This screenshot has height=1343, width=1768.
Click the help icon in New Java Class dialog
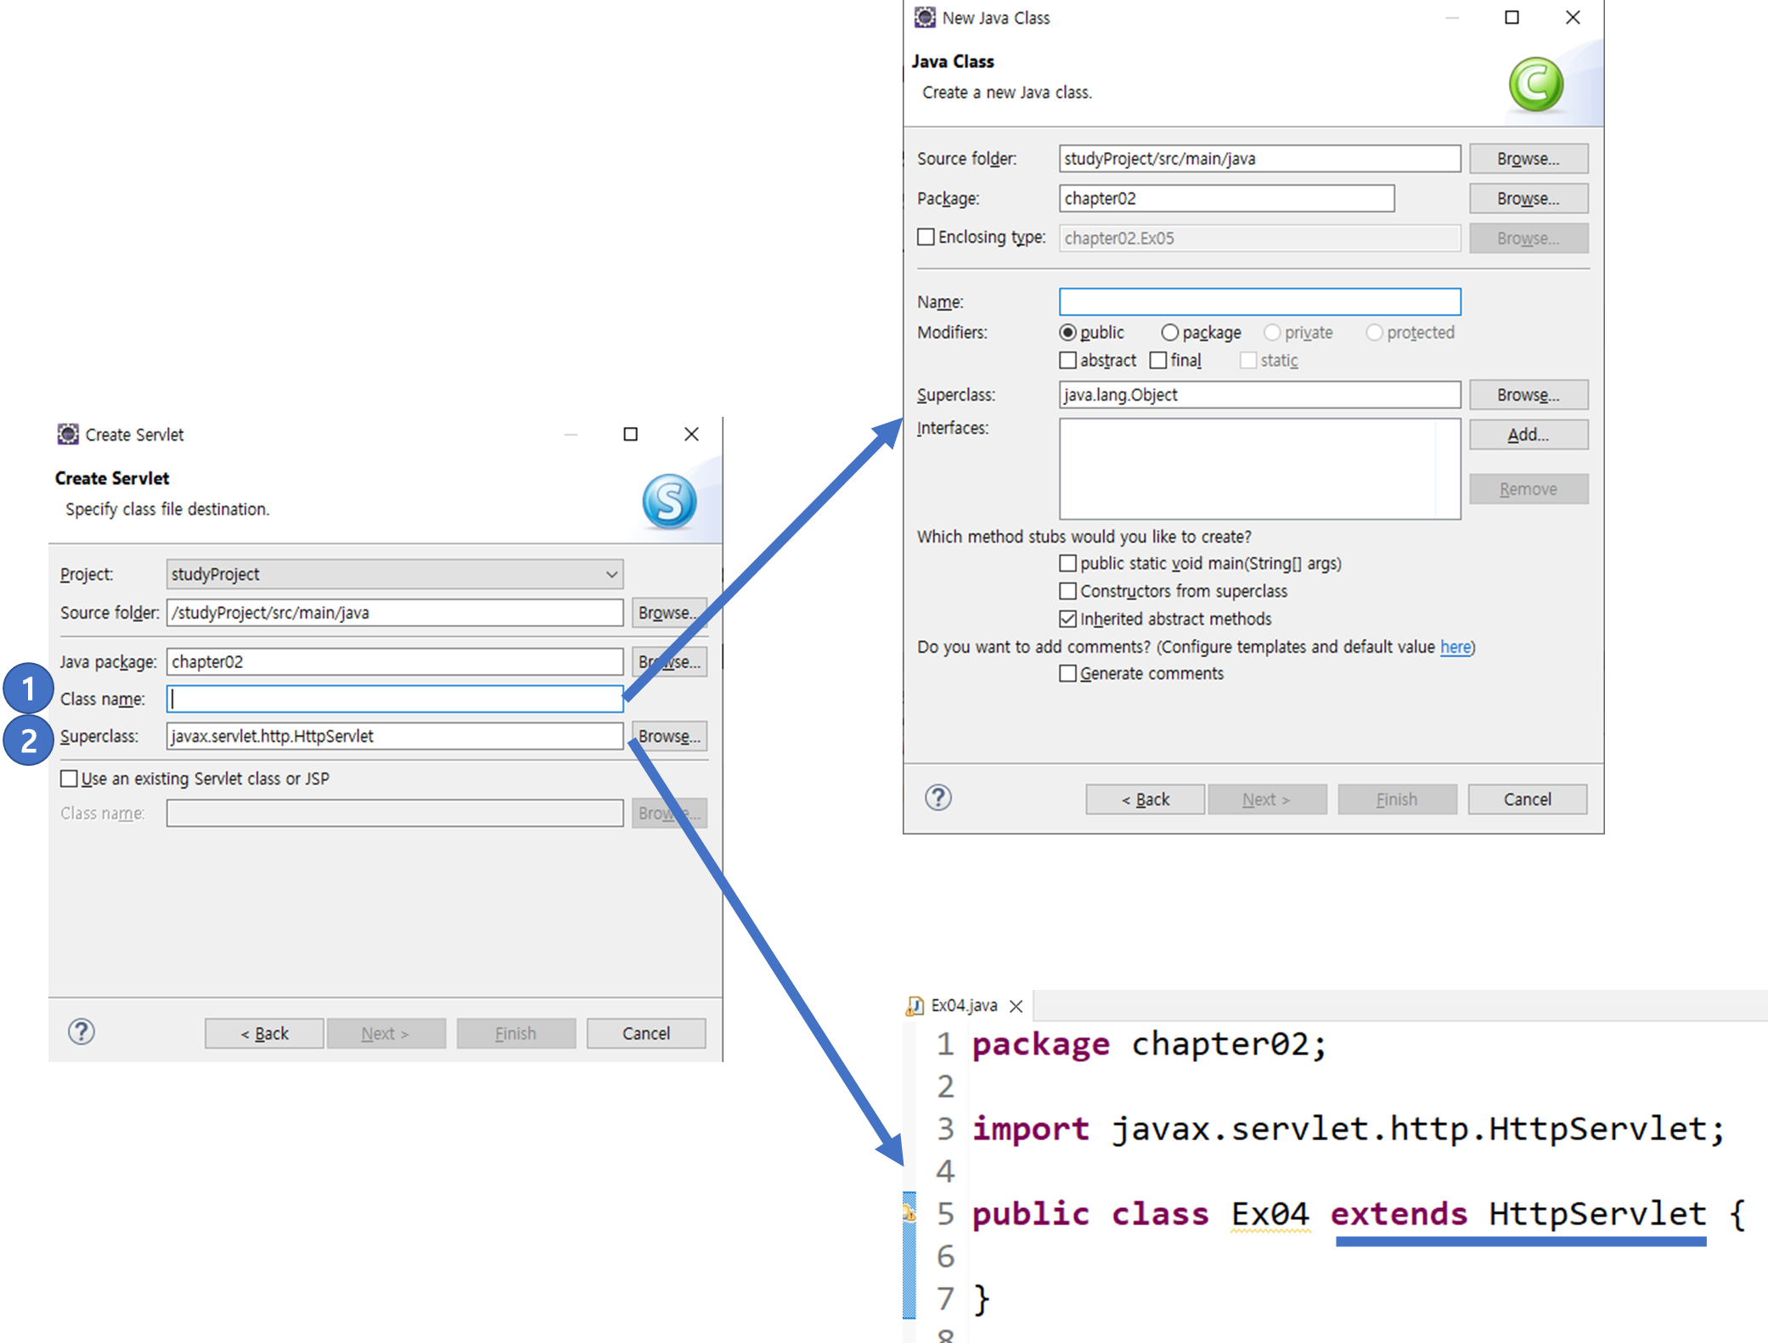(x=938, y=798)
